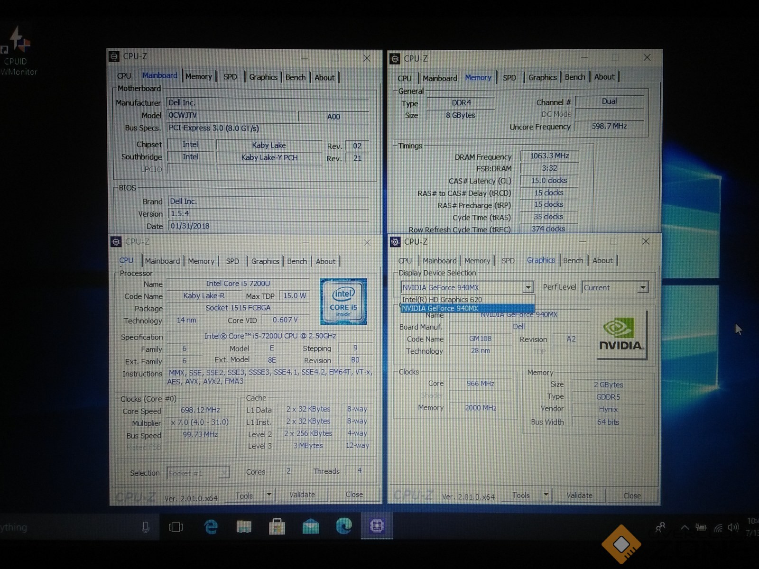Select CPU tab in Graphics window
Viewport: 759px width, 569px height.
pyautogui.click(x=405, y=261)
